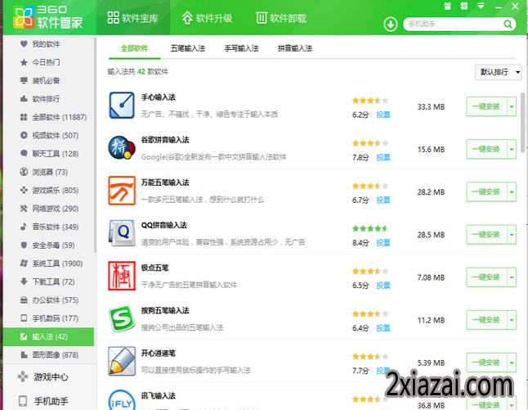Expand install options arrow for 极点五笔
528x410 pixels.
tap(512, 277)
